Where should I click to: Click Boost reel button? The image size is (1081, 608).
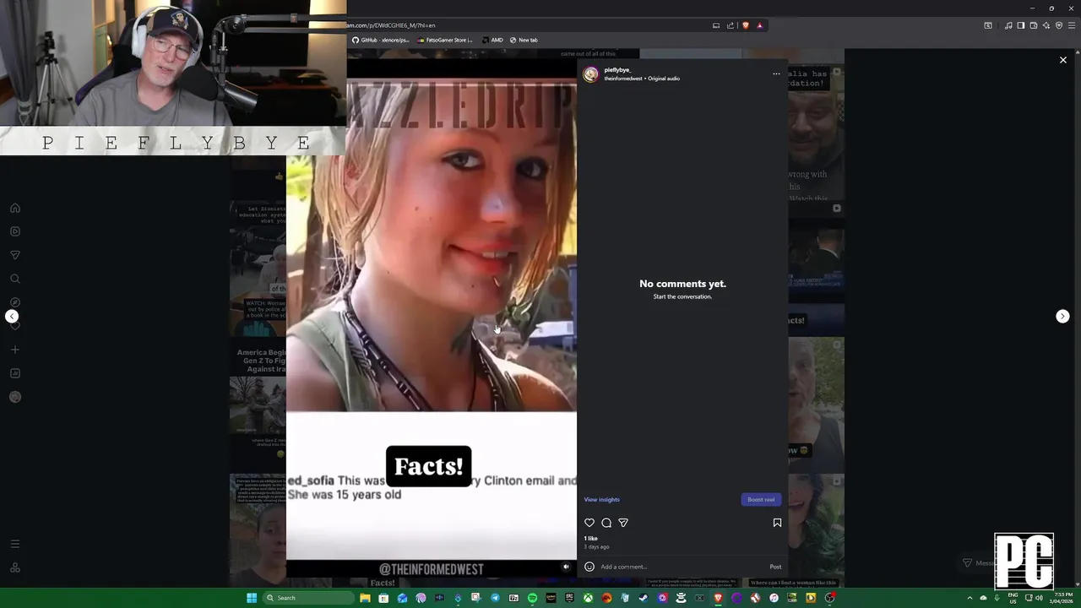pyautogui.click(x=761, y=499)
